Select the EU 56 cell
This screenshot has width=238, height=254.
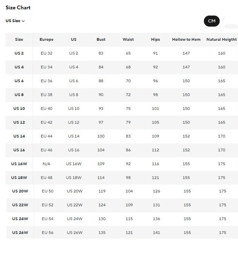[x=48, y=233]
